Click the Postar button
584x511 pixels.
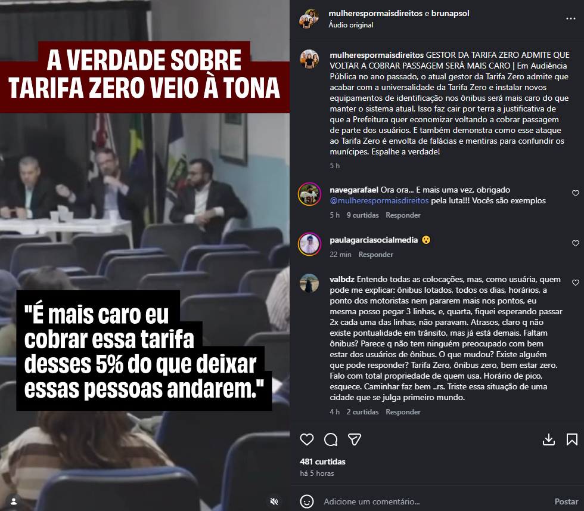566,501
